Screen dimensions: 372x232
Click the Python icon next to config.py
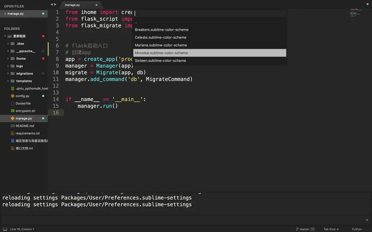click(13, 96)
